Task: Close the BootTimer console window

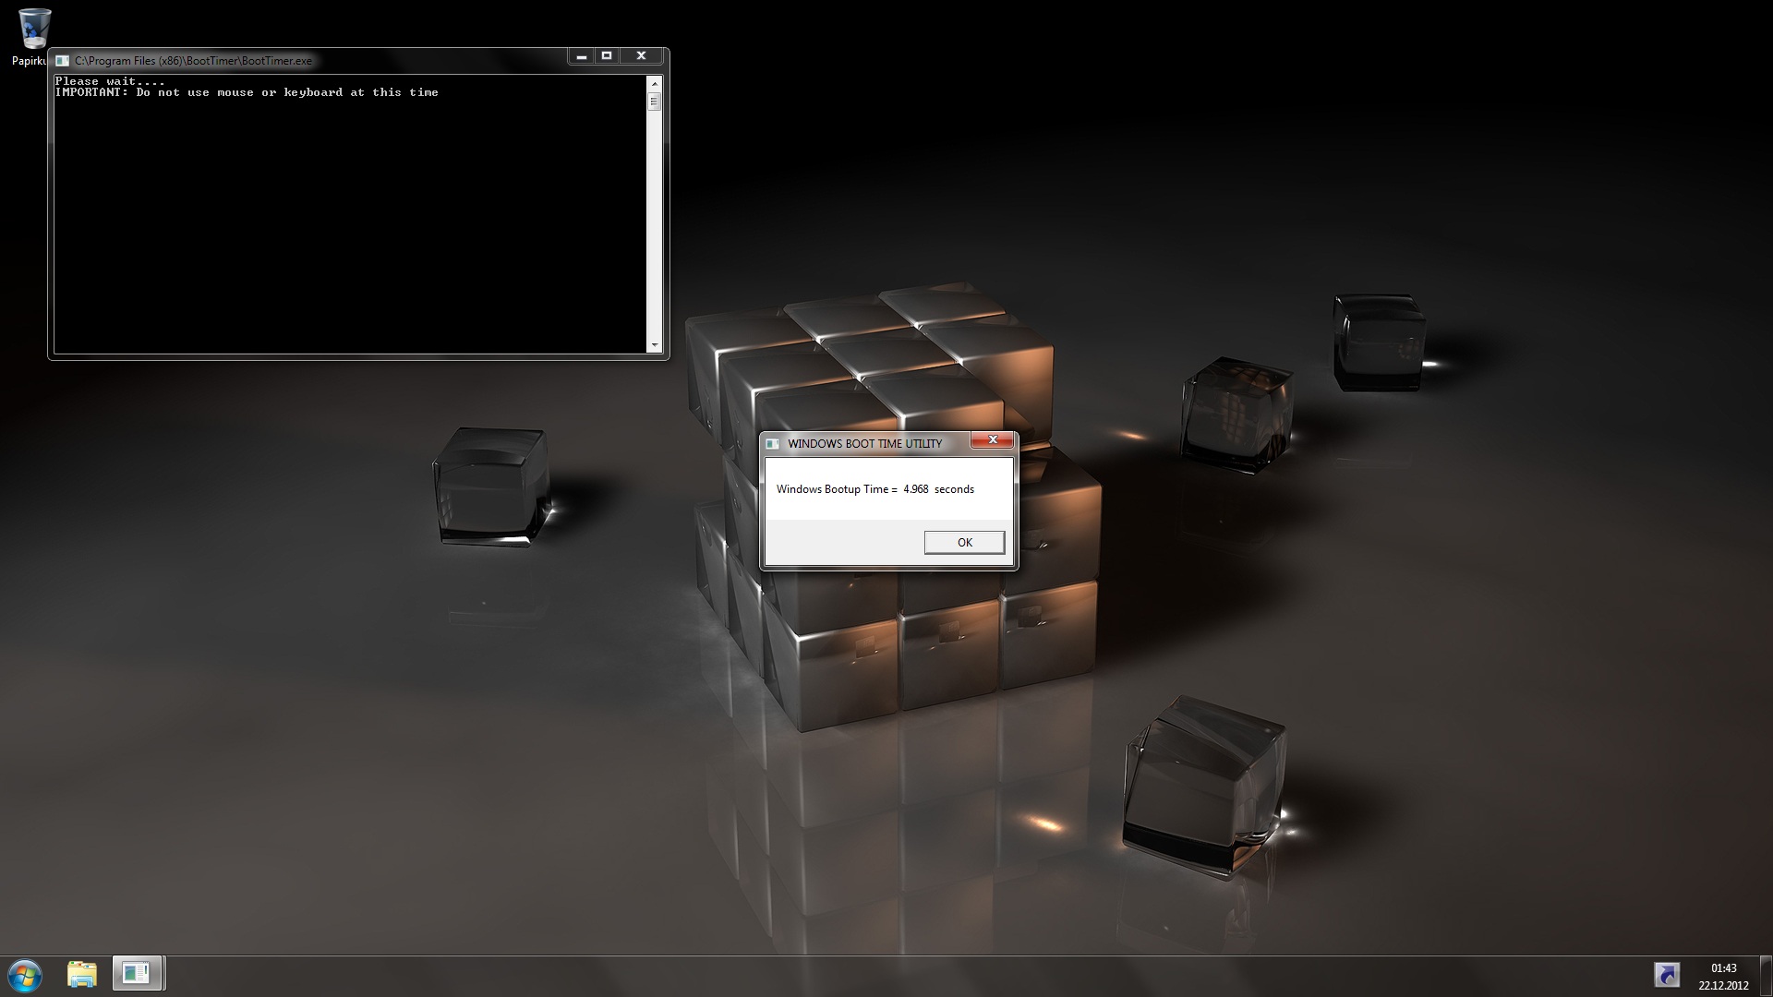Action: pyautogui.click(x=641, y=56)
